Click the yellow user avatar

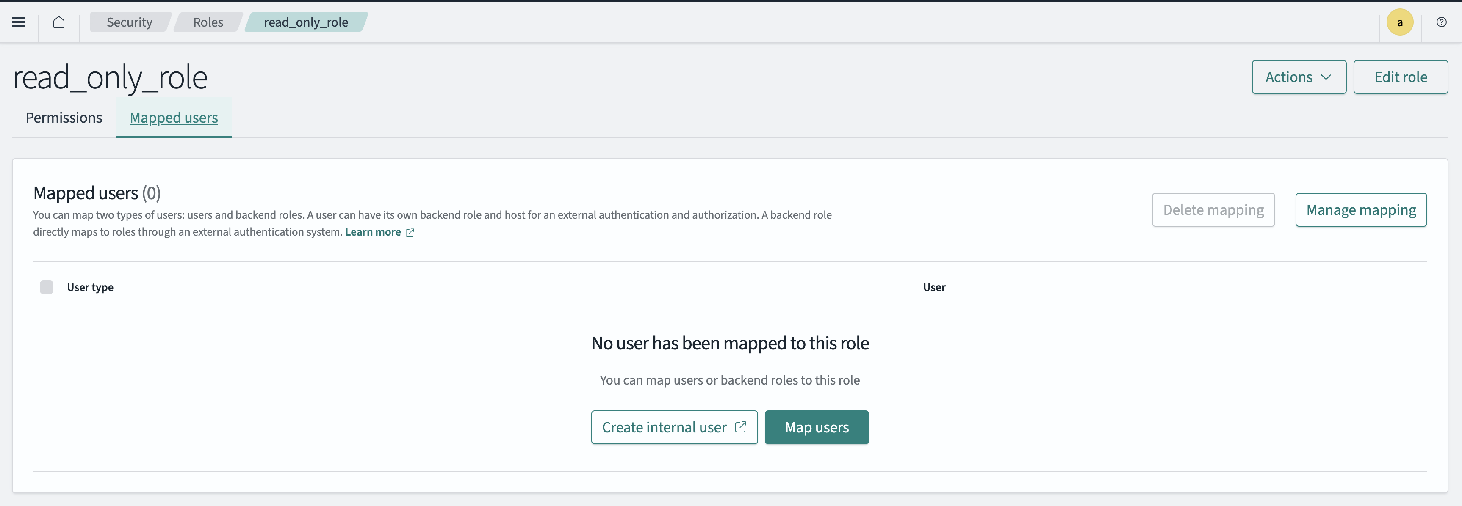(1400, 22)
